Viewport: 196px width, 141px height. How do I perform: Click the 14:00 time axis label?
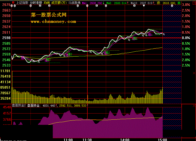pyautogui.click(x=125, y=140)
